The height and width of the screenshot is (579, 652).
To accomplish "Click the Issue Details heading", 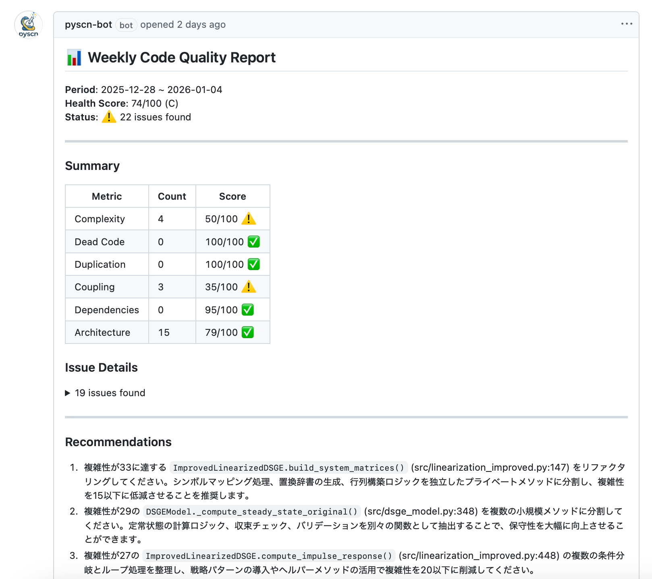I will 101,368.
